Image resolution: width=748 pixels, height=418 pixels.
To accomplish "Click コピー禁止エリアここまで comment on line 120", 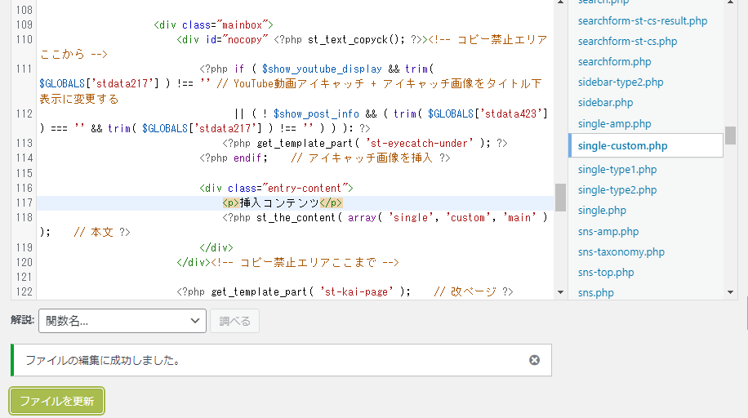I will [x=305, y=262].
